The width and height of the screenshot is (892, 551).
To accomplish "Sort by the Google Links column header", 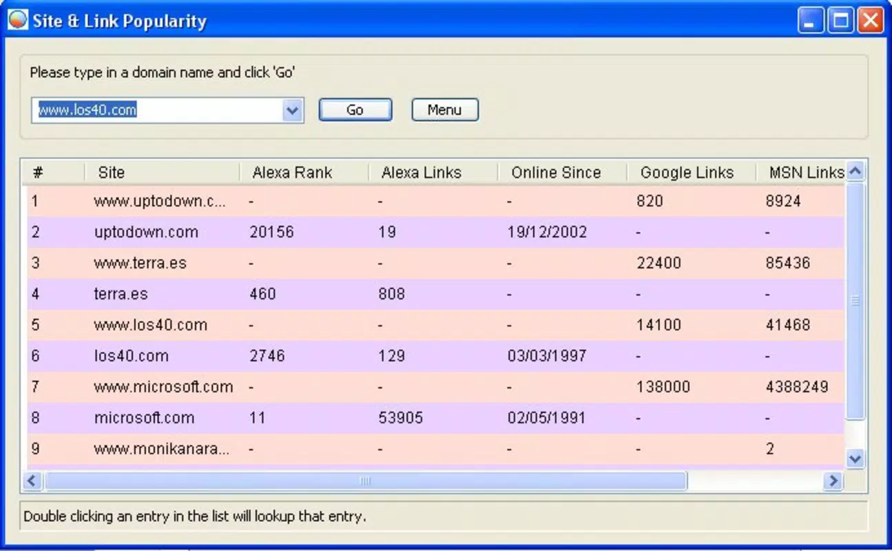I will pyautogui.click(x=692, y=172).
